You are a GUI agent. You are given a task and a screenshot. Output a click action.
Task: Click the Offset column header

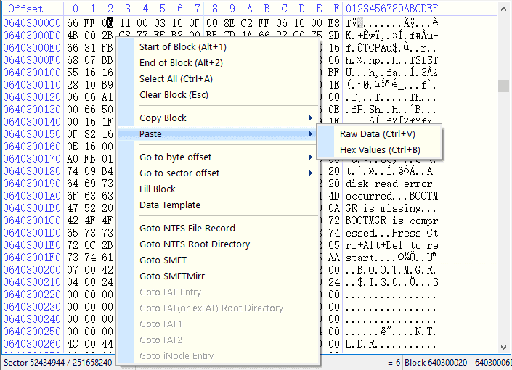coord(25,9)
